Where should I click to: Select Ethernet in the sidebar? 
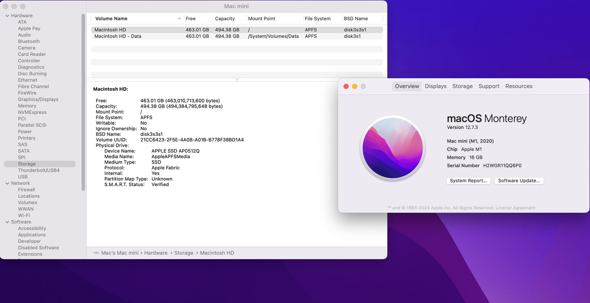(x=27, y=80)
